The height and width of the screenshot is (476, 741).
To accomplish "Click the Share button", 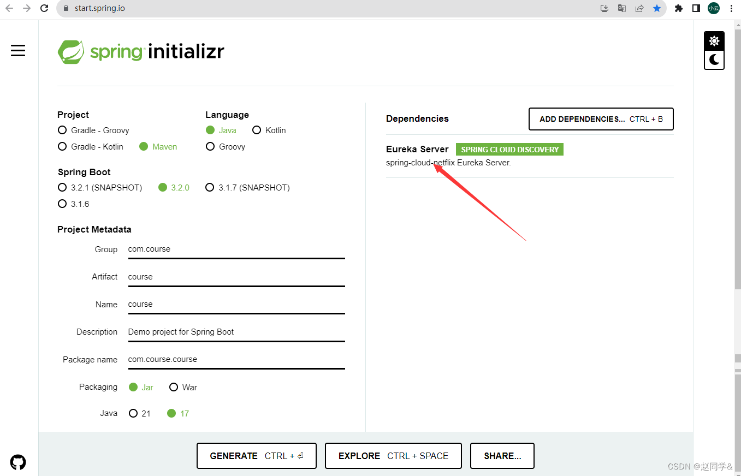I will point(502,456).
